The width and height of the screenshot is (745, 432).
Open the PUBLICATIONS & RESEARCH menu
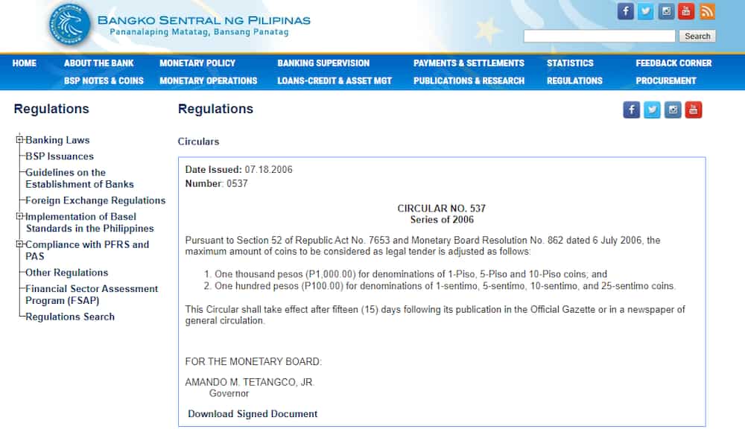click(x=469, y=80)
